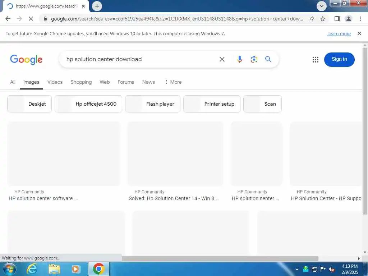Select the Images tab

point(31,82)
